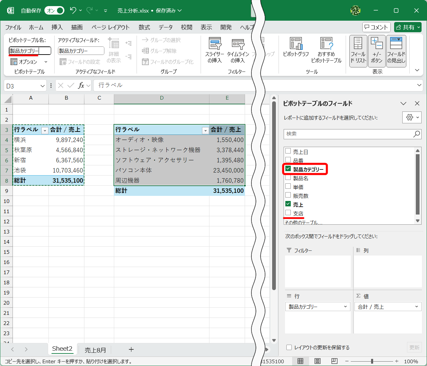Open the データ ribbon tab
Image resolution: width=427 pixels, height=366 pixels.
[x=166, y=27]
